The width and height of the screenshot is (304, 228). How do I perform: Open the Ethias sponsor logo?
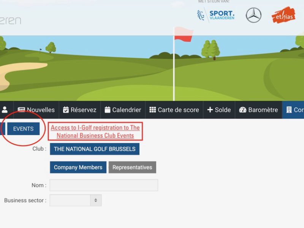click(x=283, y=15)
